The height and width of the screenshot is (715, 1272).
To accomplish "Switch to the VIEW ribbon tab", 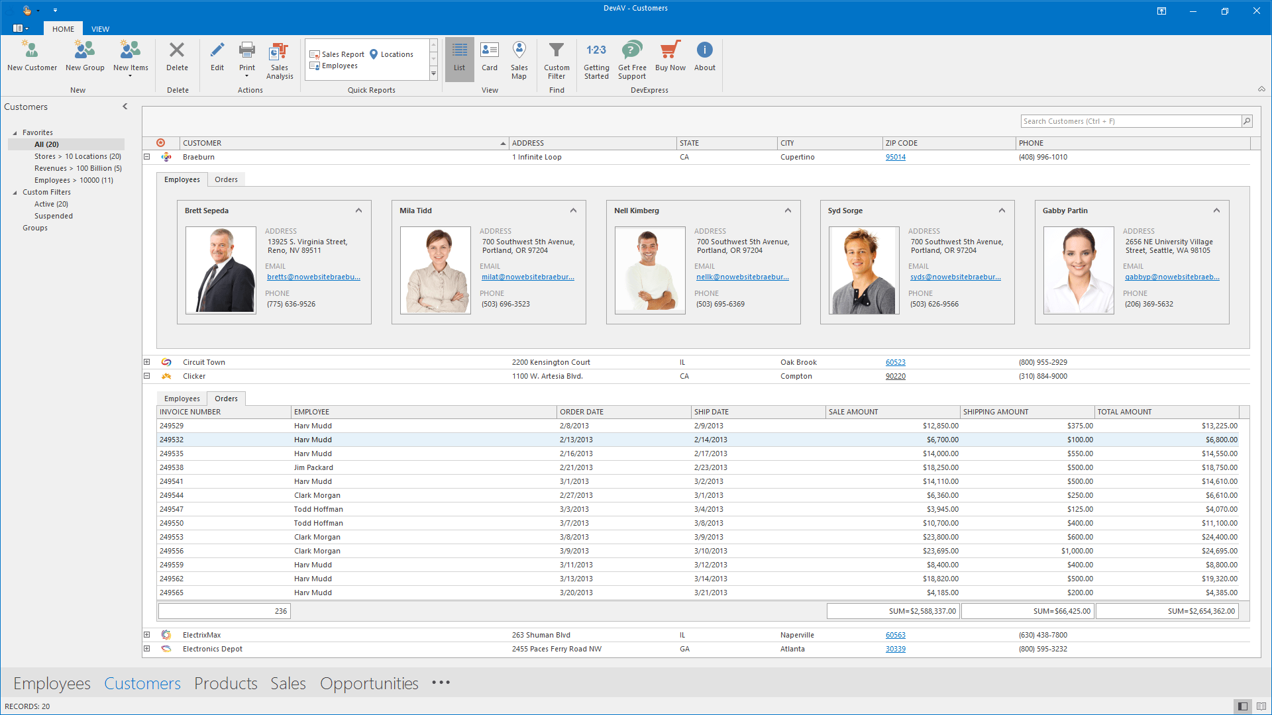I will click(x=100, y=29).
